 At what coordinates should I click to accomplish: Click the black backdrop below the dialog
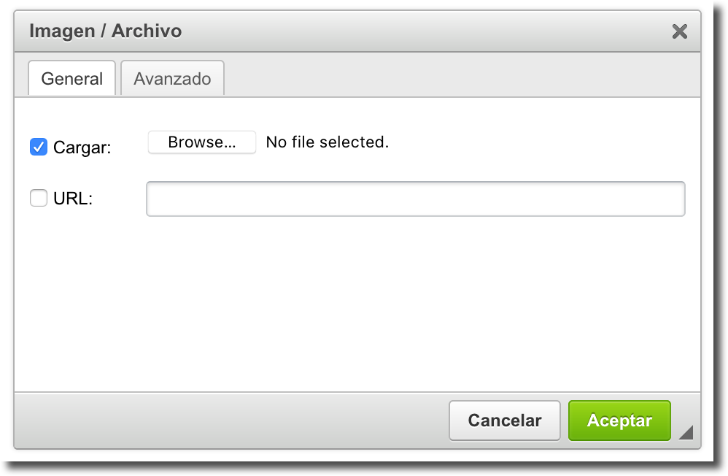(365, 467)
